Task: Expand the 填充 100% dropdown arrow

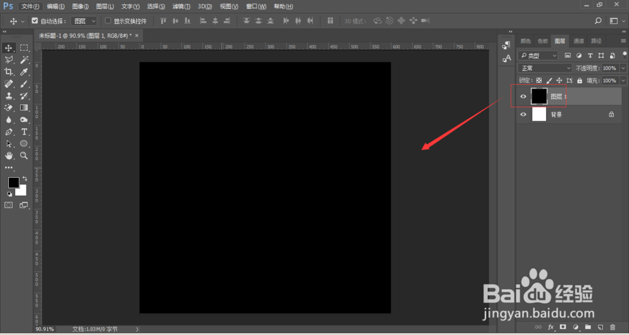Action: coord(623,80)
